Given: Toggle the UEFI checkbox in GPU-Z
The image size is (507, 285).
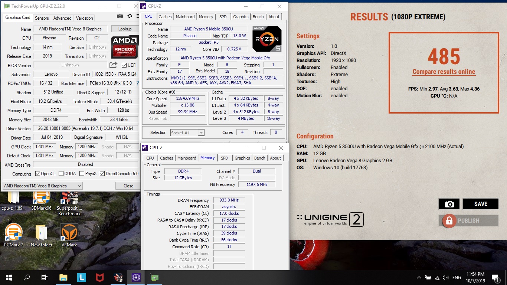Looking at the screenshot, I should coord(124,65).
